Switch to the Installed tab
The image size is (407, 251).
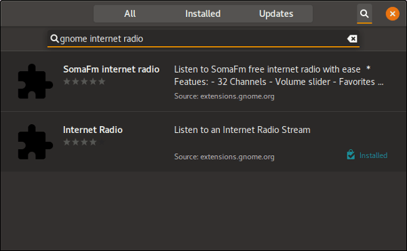click(x=203, y=14)
